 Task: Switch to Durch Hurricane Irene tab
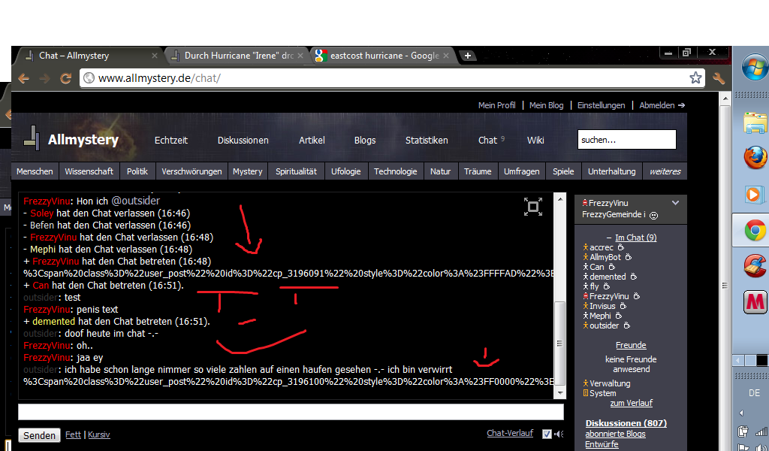(237, 56)
